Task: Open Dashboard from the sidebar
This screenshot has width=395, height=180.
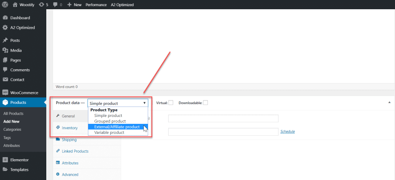Action: 20,18
